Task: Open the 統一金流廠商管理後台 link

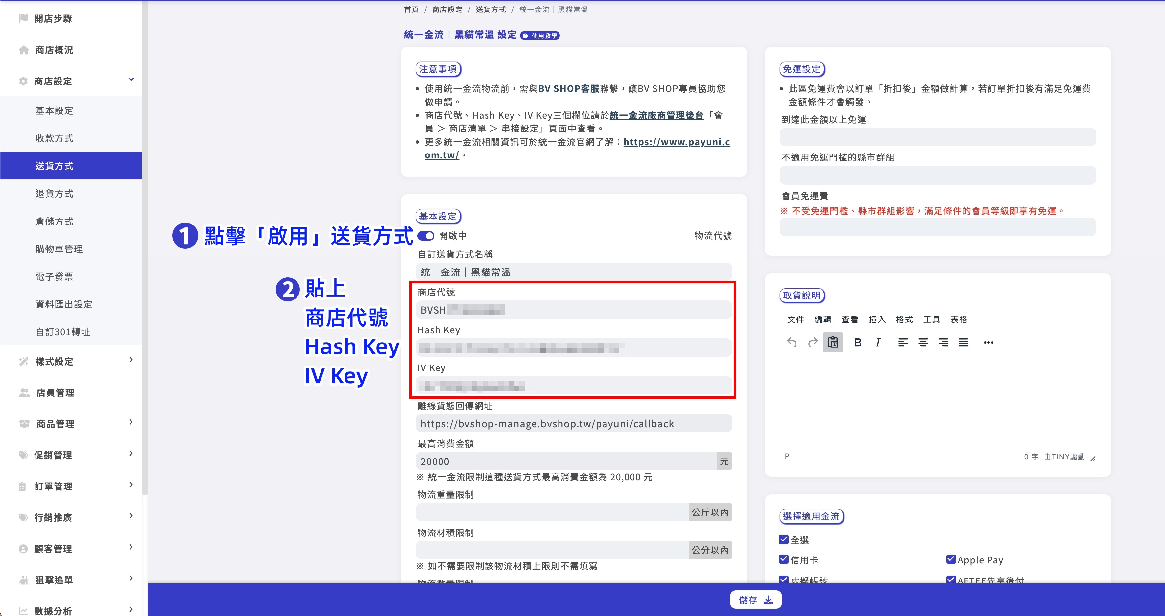Action: click(657, 115)
